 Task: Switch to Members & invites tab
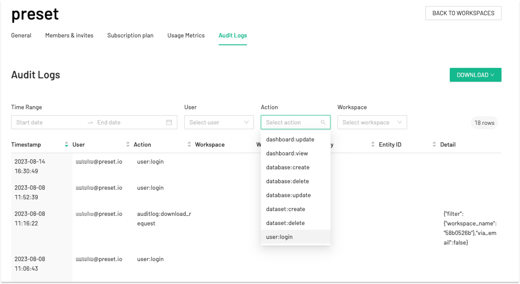point(69,35)
